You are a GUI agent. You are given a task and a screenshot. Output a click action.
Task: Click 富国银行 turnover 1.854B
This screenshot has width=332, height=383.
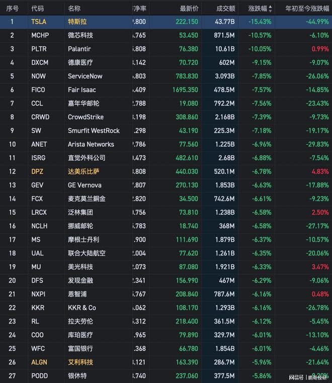225,349
